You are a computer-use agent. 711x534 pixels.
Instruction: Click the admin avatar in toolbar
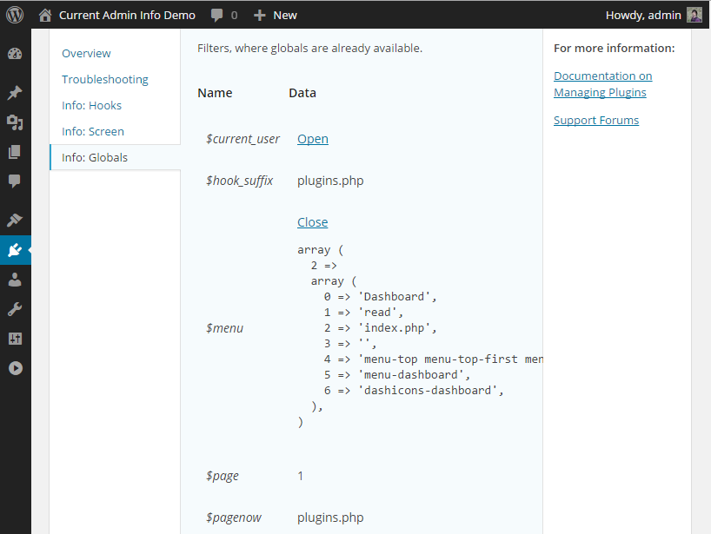pyautogui.click(x=694, y=15)
